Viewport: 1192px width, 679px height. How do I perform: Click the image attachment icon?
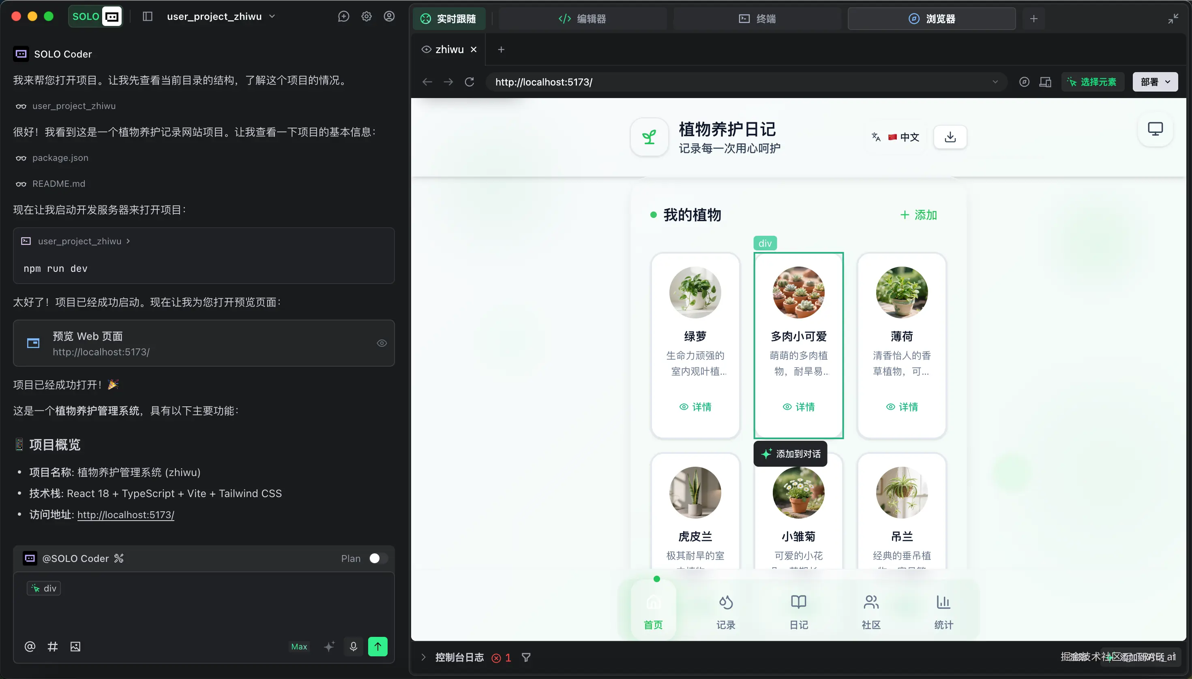click(x=75, y=646)
